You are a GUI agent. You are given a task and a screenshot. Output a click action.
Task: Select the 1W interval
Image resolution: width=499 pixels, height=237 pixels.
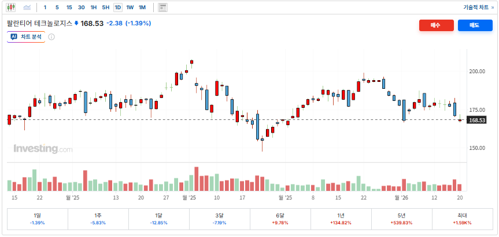point(130,7)
